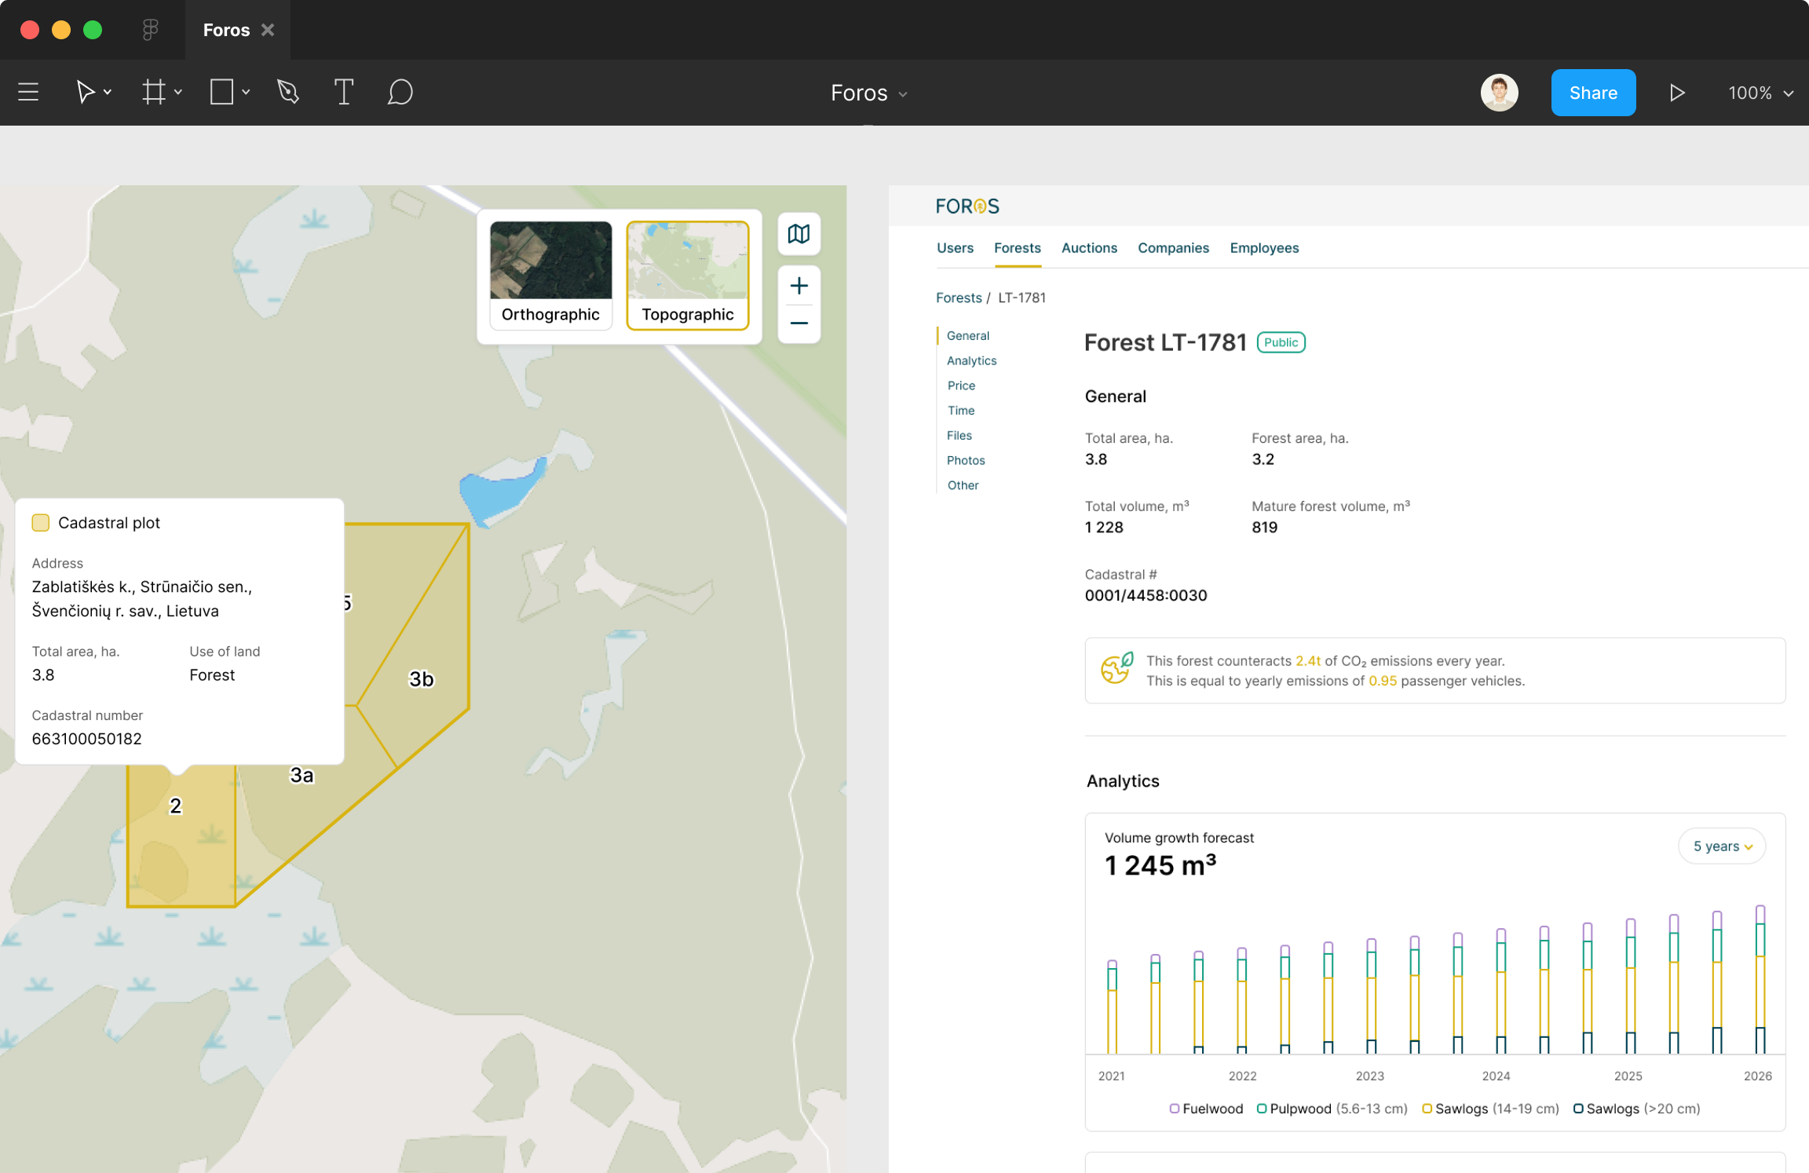Zoom in the map with plus
Viewport: 1809px width, 1173px height.
[799, 286]
